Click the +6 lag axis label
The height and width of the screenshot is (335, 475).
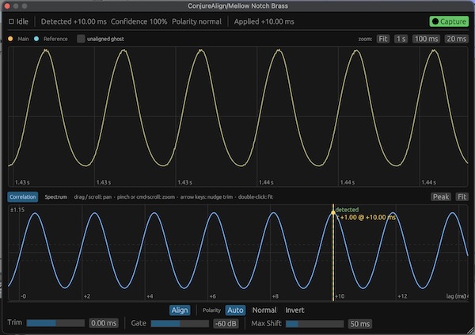(x=213, y=296)
